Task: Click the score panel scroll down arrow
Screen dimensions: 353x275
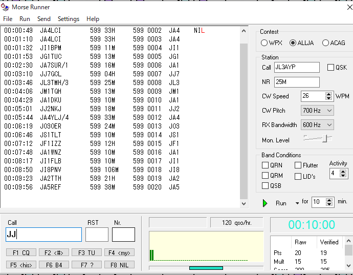Action: (348, 265)
